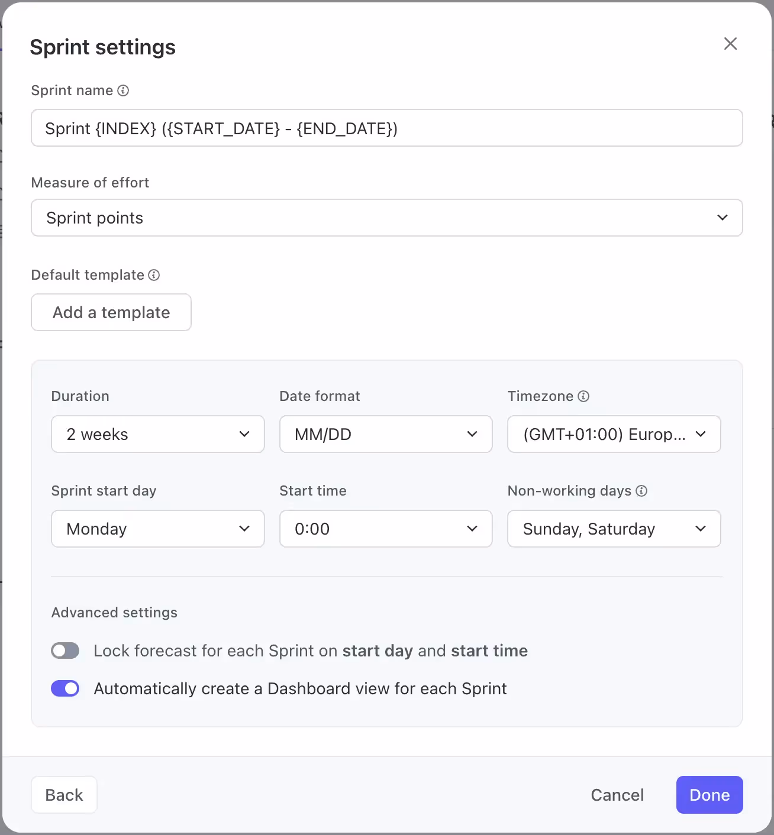The height and width of the screenshot is (835, 774).
Task: Click the Default template info icon
Action: click(154, 275)
